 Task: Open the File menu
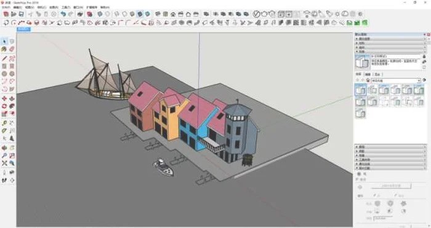pos(6,7)
